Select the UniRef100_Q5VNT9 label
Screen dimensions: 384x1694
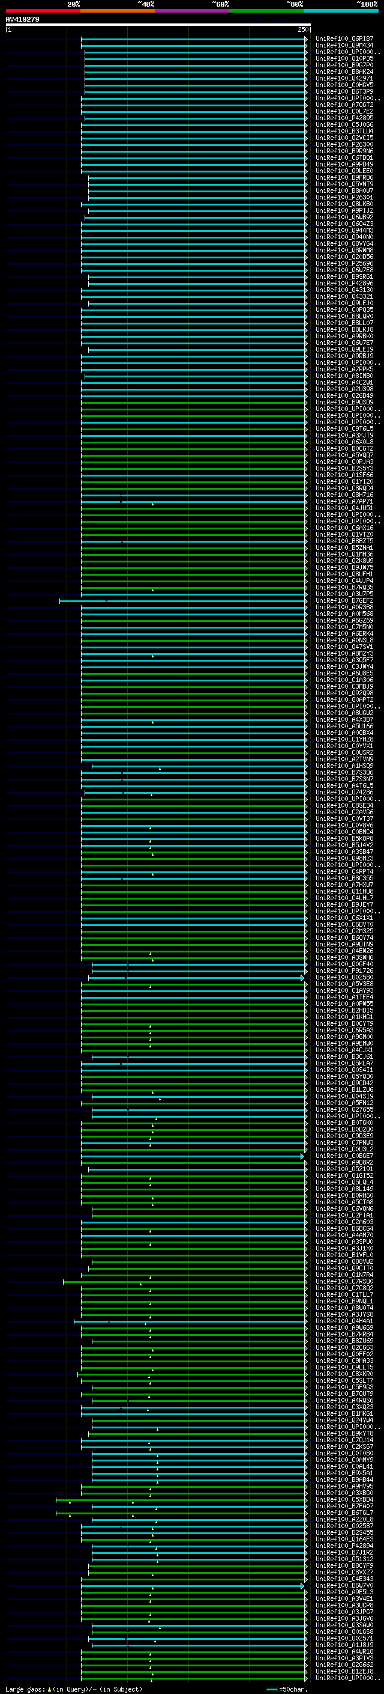pos(344,184)
